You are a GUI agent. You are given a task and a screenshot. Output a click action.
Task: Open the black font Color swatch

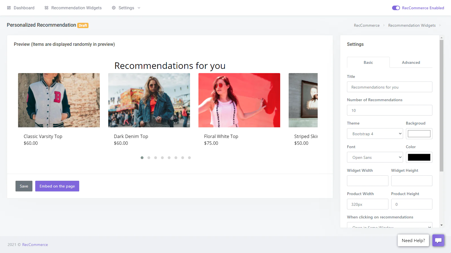(419, 157)
